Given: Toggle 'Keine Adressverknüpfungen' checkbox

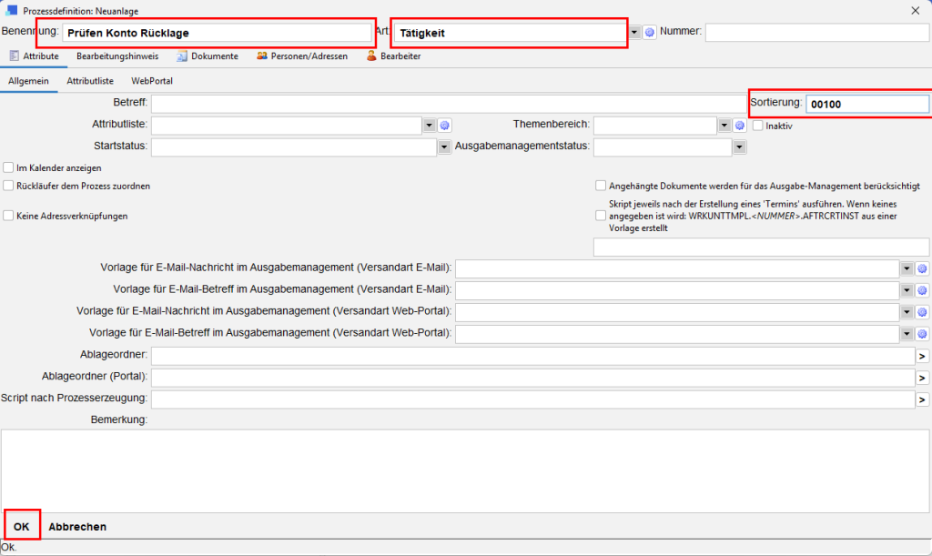Looking at the screenshot, I should (x=9, y=217).
